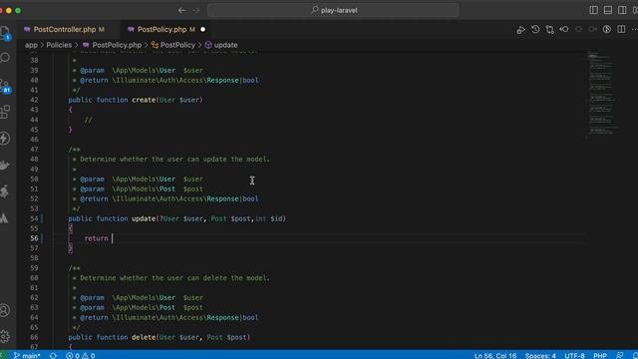Open the Source Control view
This screenshot has width=638, height=359.
(5, 86)
